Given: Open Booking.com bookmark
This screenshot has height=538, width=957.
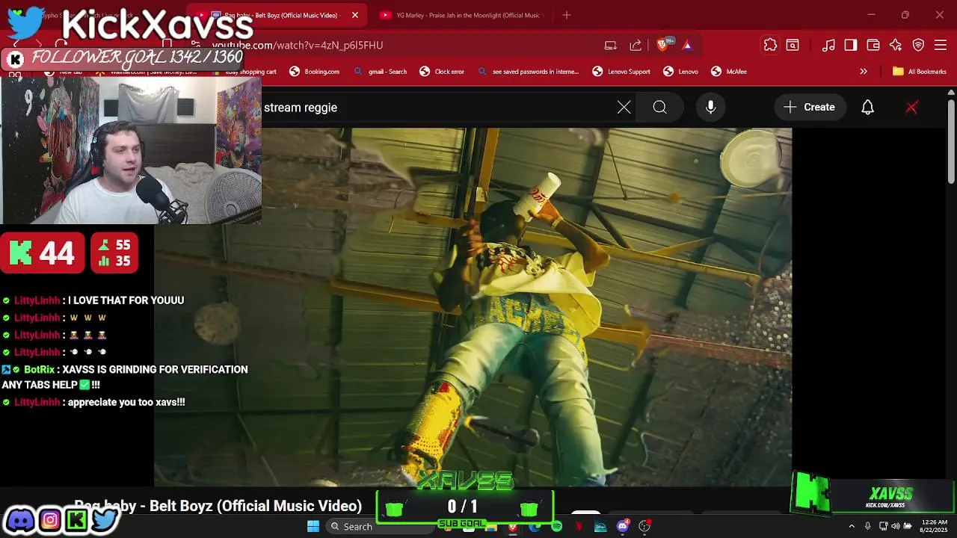Looking at the screenshot, I should click(314, 72).
